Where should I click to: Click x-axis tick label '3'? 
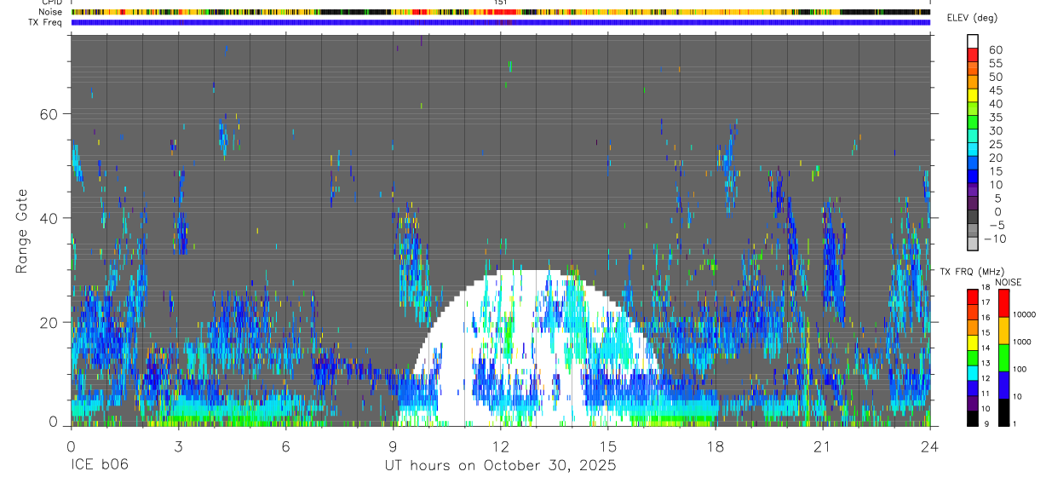coord(178,446)
